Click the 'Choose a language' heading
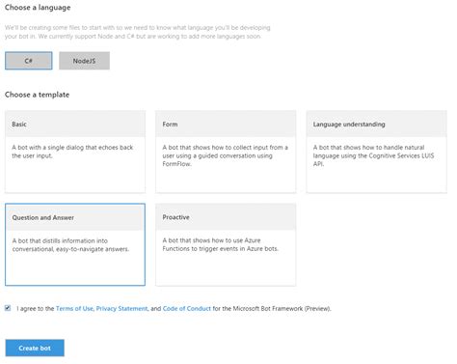The height and width of the screenshot is (364, 457). tap(38, 8)
